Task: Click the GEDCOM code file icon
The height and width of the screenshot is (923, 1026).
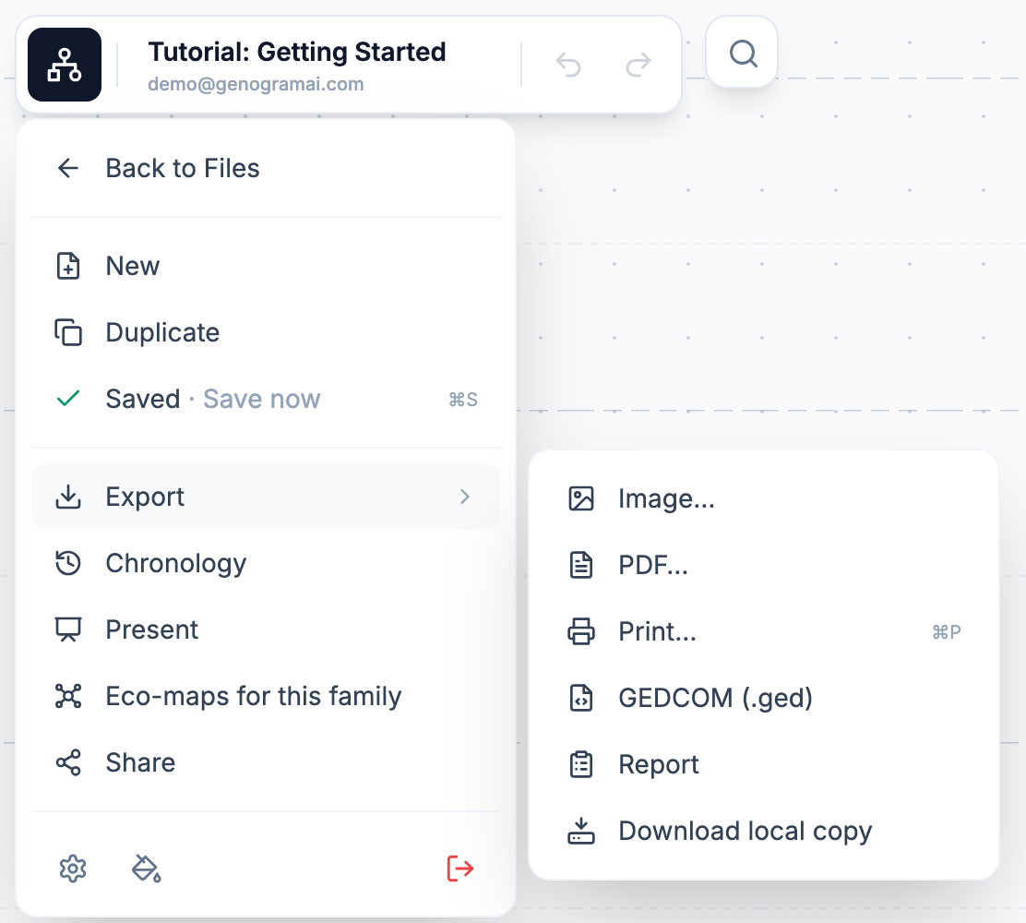Action: (581, 698)
